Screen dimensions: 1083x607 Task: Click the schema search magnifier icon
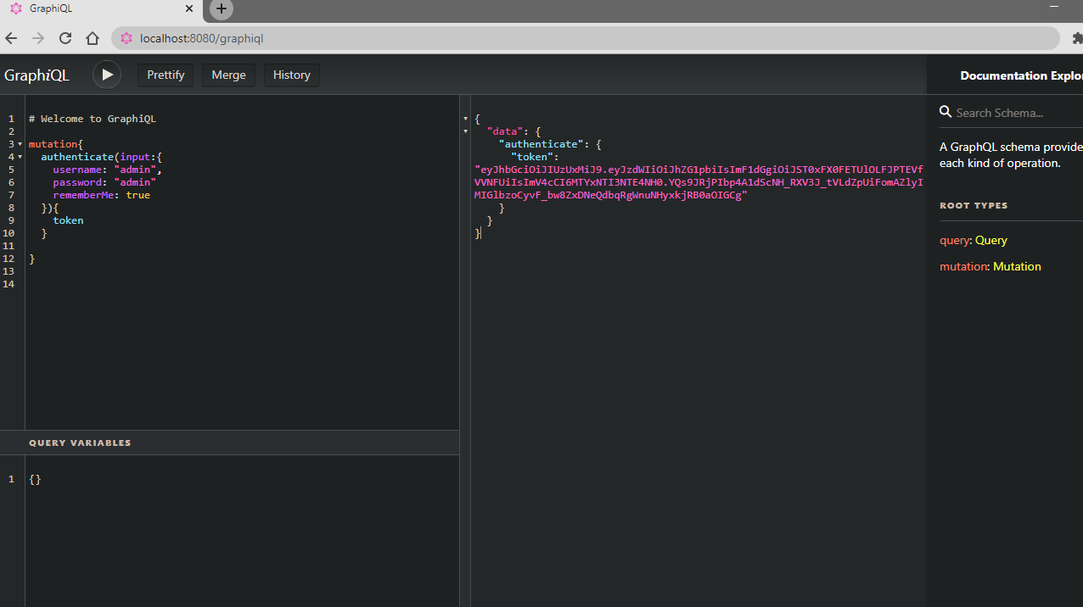click(946, 112)
